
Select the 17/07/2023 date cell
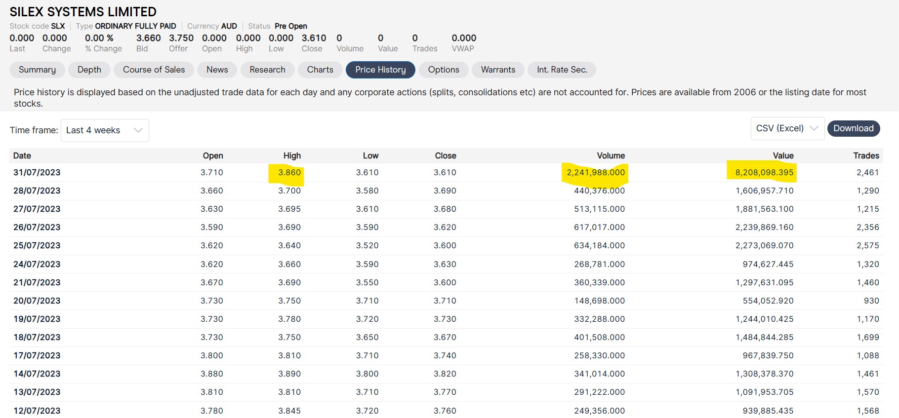click(37, 356)
